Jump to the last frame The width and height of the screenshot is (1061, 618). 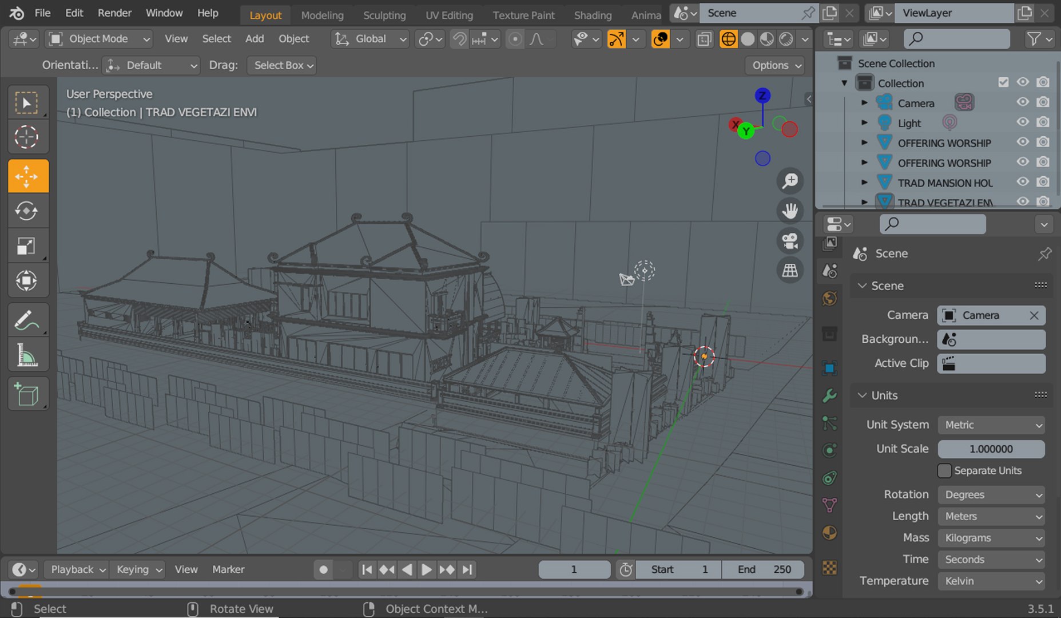coord(467,570)
